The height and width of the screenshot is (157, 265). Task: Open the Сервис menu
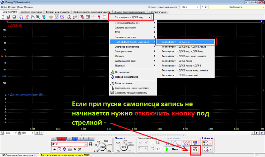pos(12,7)
